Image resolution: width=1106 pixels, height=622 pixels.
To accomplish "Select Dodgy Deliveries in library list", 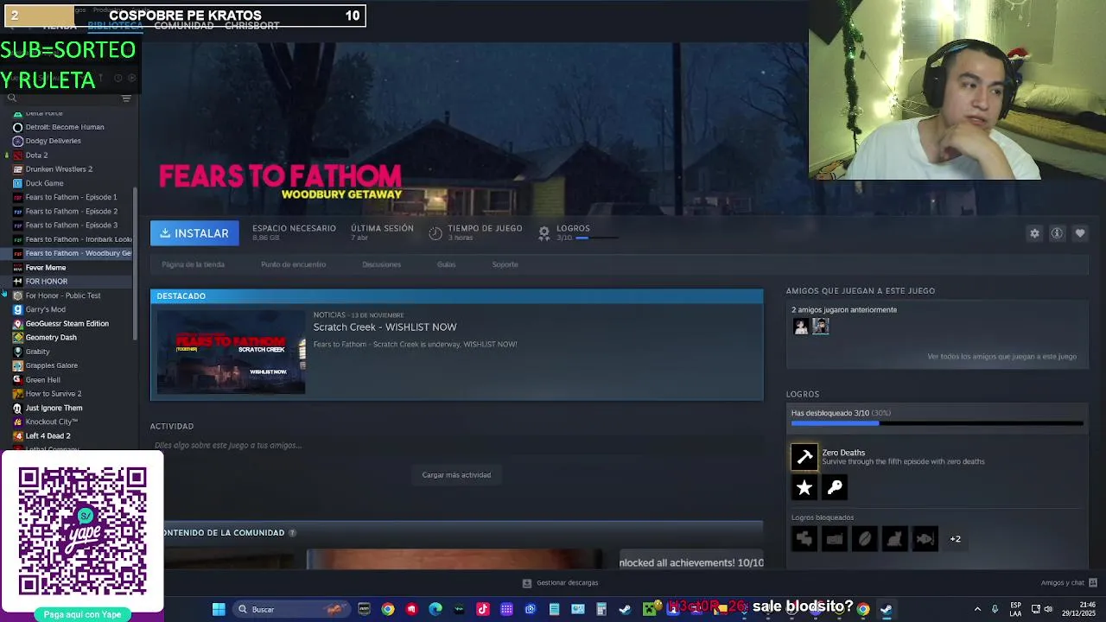I will (54, 141).
